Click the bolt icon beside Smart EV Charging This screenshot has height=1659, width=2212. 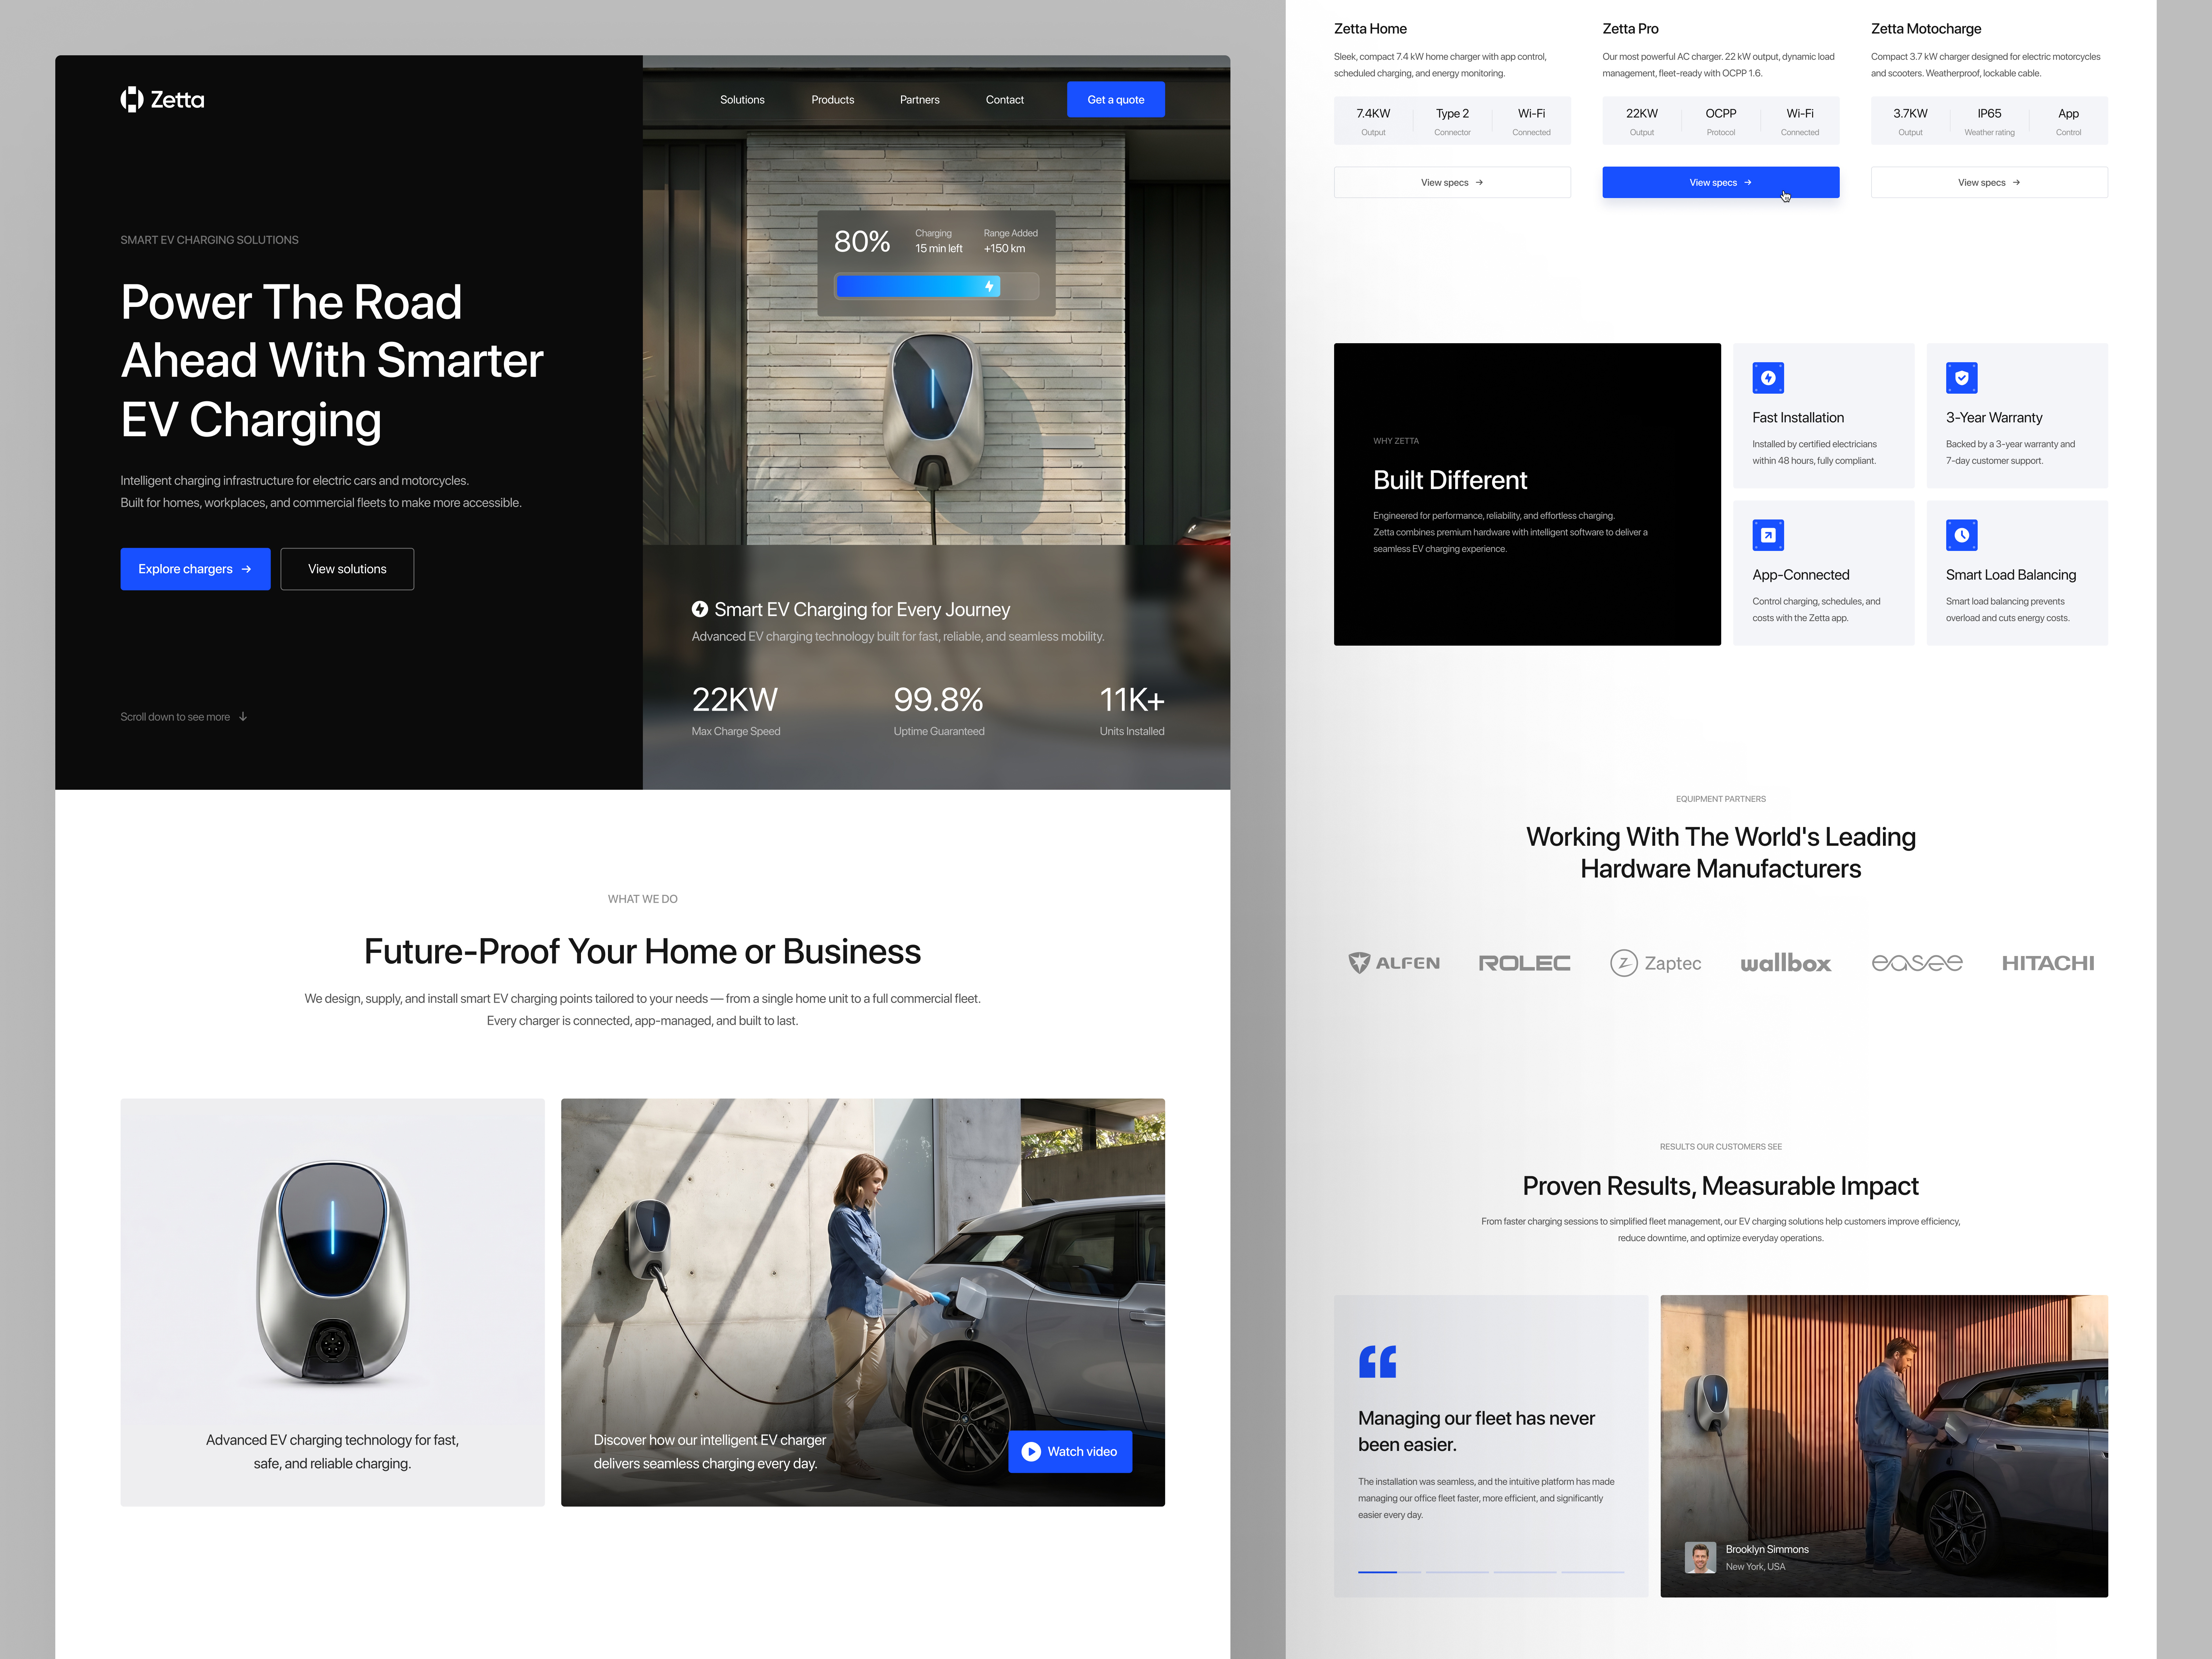700,609
